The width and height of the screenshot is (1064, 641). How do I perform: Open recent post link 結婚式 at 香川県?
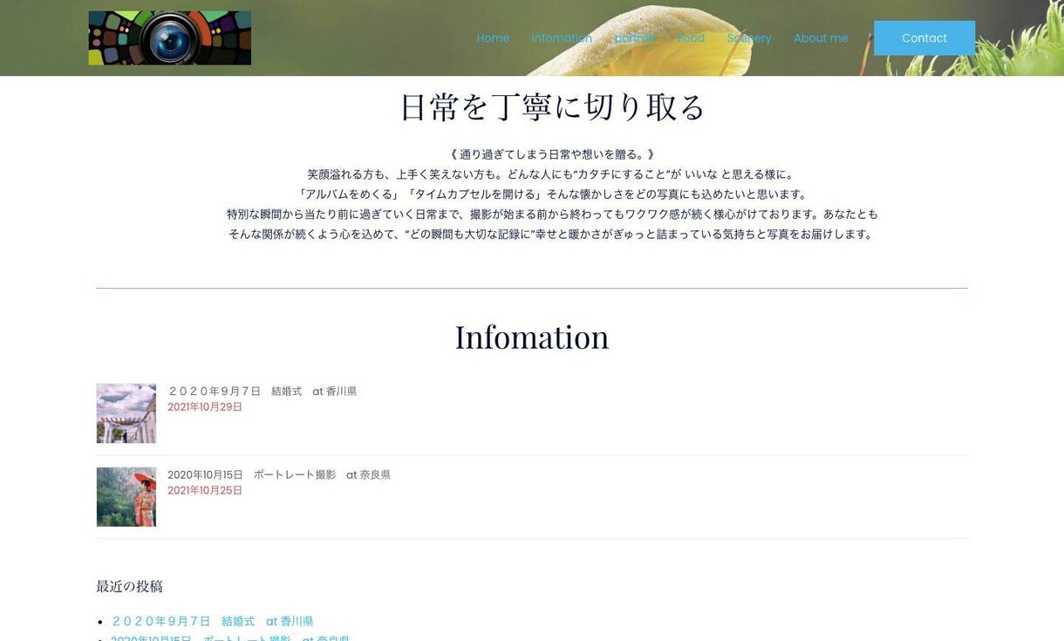click(212, 622)
